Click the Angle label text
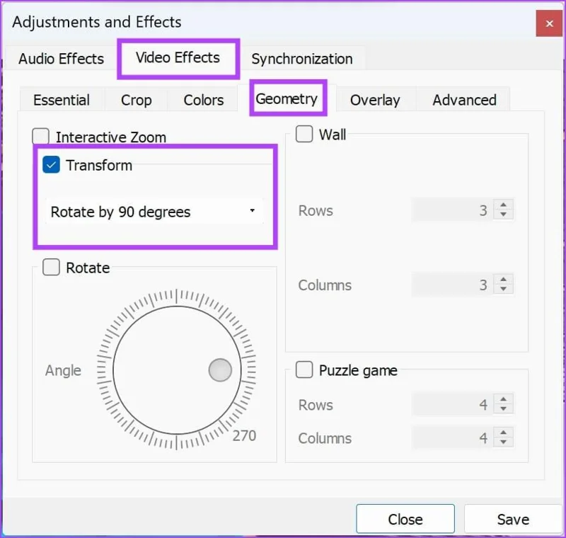 click(x=63, y=371)
